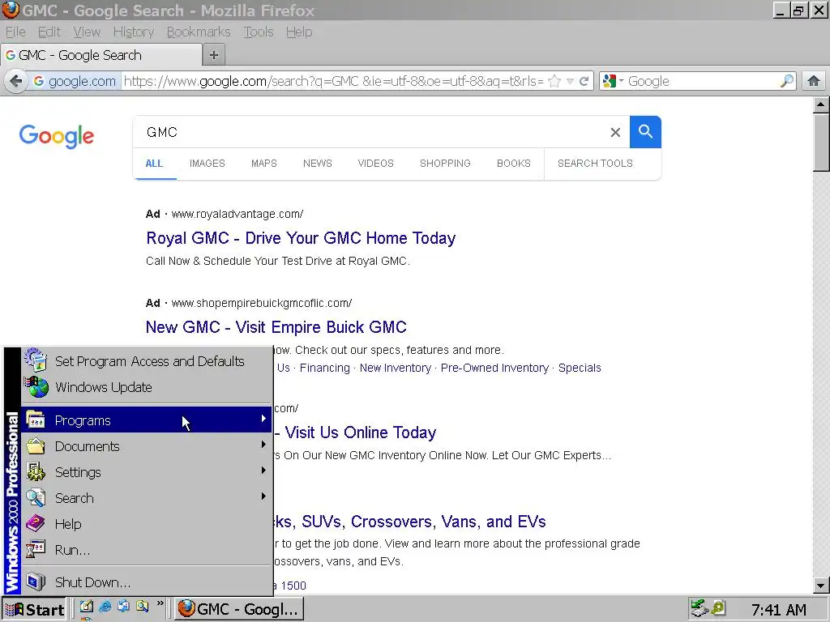Open the New GMC Empire Buick link
The image size is (830, 622).
[x=276, y=327]
